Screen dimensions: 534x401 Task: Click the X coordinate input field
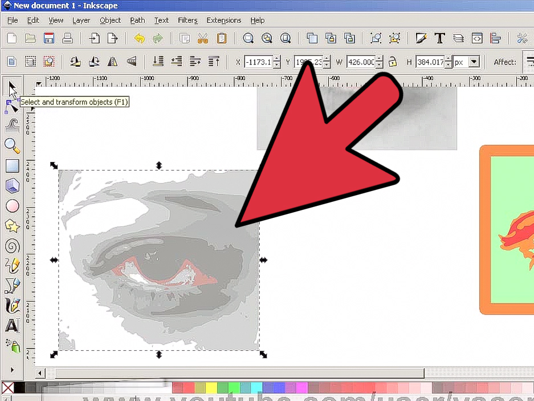coord(259,62)
